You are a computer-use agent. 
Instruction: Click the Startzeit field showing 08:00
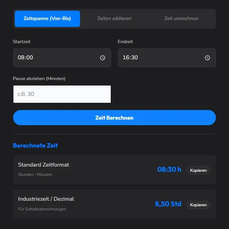coord(55,58)
